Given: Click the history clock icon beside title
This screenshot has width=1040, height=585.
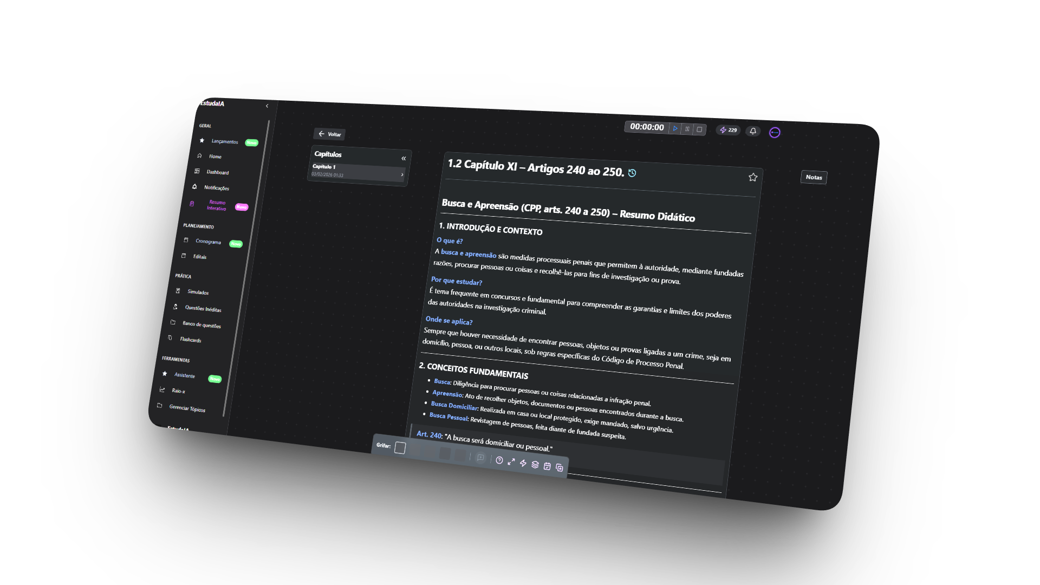Looking at the screenshot, I should [x=632, y=173].
